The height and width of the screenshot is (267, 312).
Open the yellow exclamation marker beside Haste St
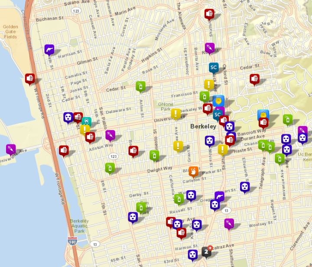(223, 150)
